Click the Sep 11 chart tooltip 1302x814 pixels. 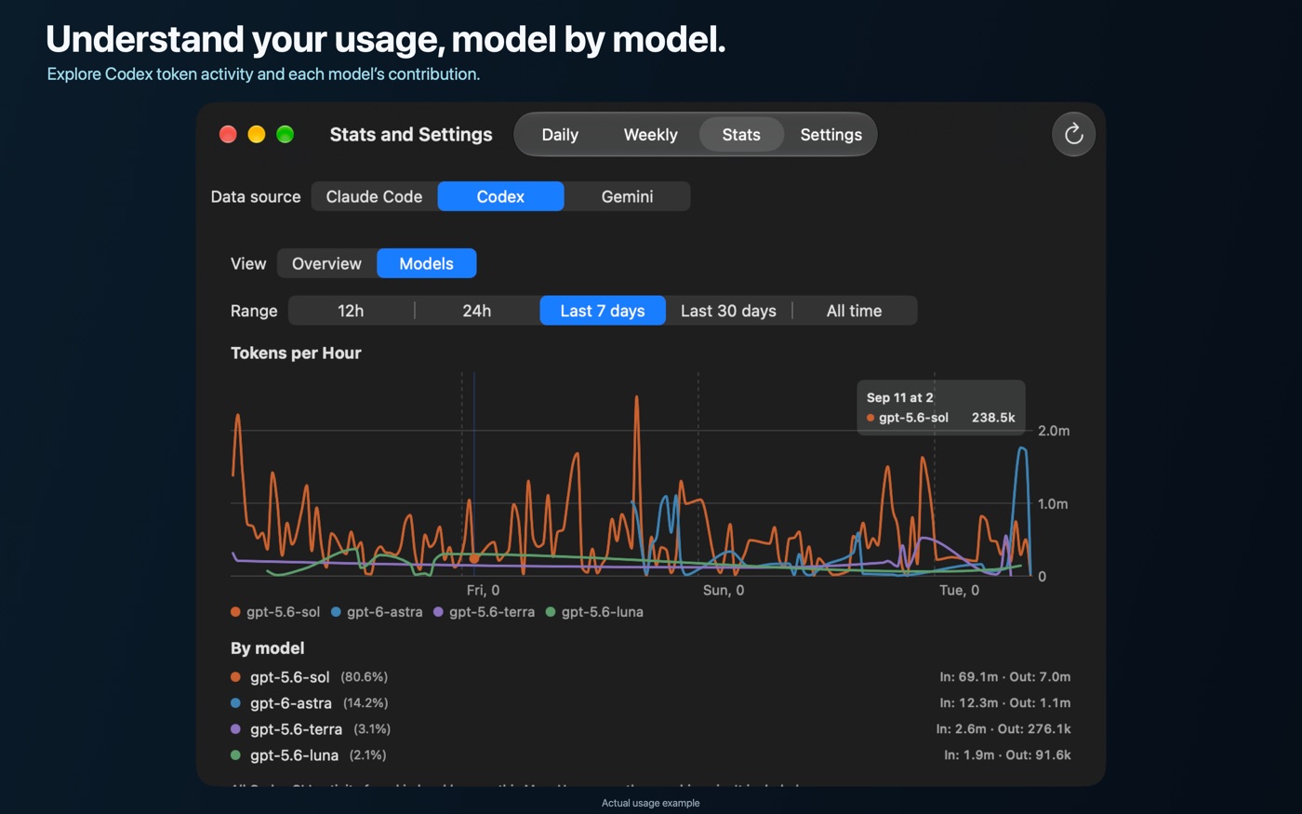pyautogui.click(x=941, y=407)
